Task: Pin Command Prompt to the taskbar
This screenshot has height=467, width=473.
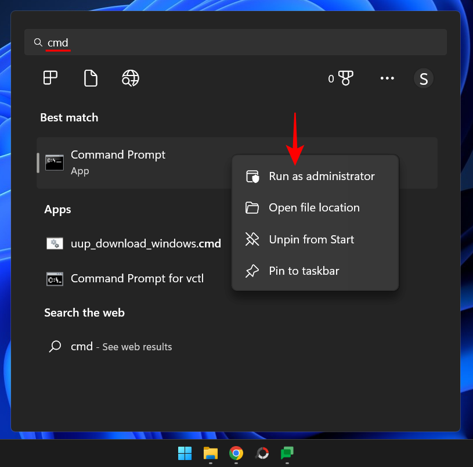Action: click(304, 271)
